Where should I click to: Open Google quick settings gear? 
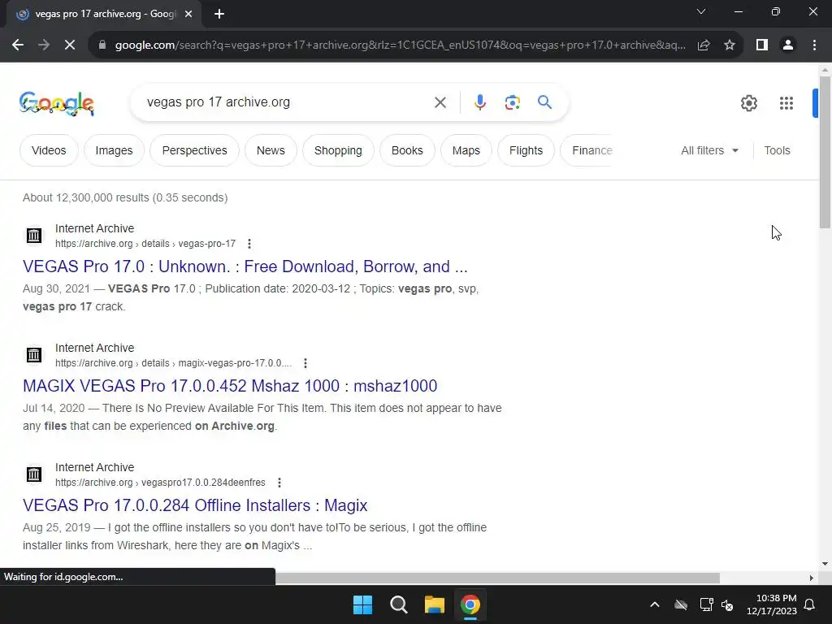click(x=748, y=103)
